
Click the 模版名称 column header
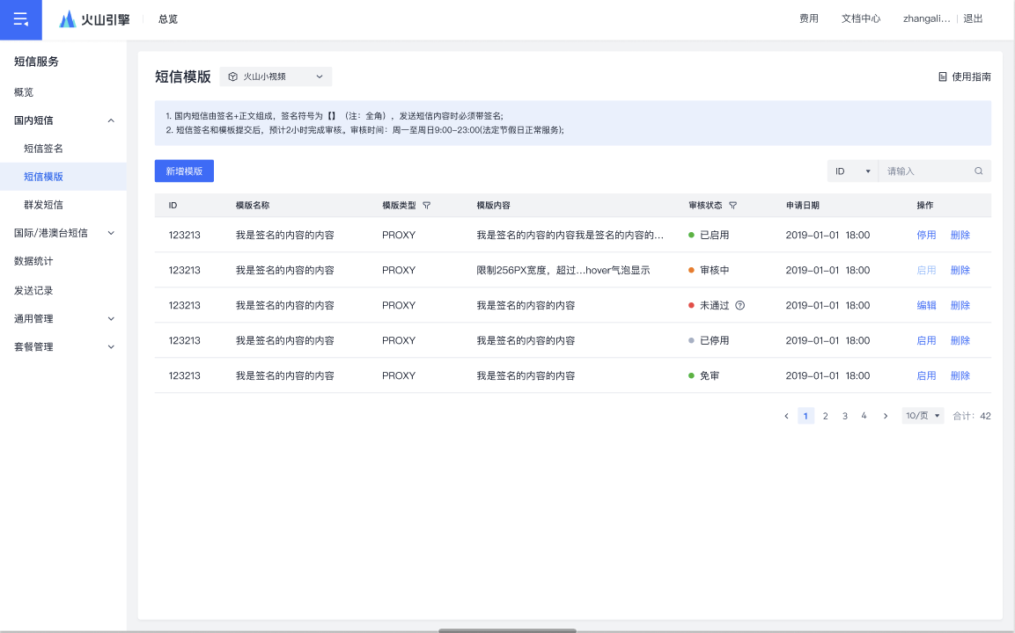[x=253, y=206]
